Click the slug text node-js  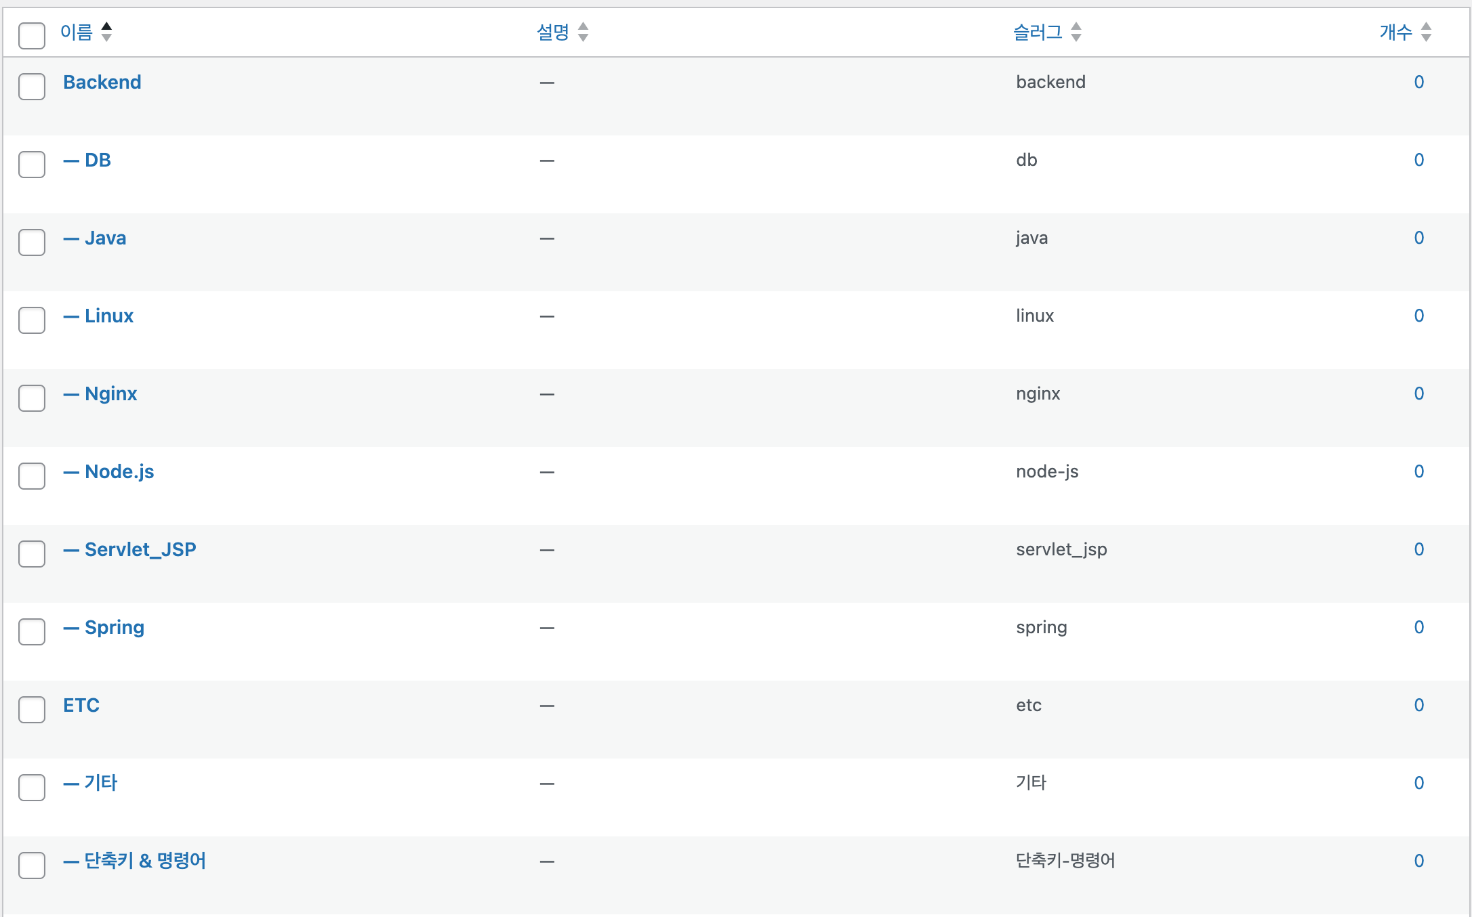(1047, 471)
